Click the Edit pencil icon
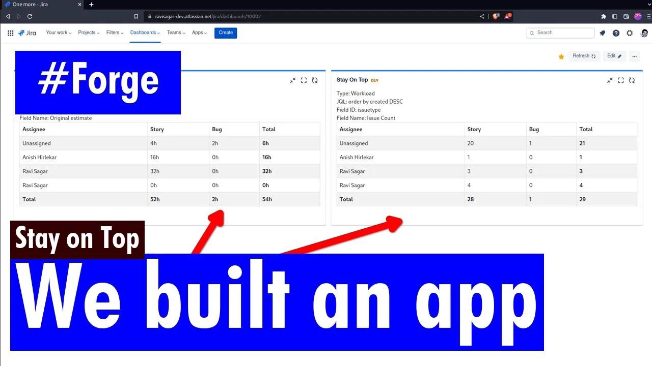Image resolution: width=652 pixels, height=366 pixels. point(614,56)
